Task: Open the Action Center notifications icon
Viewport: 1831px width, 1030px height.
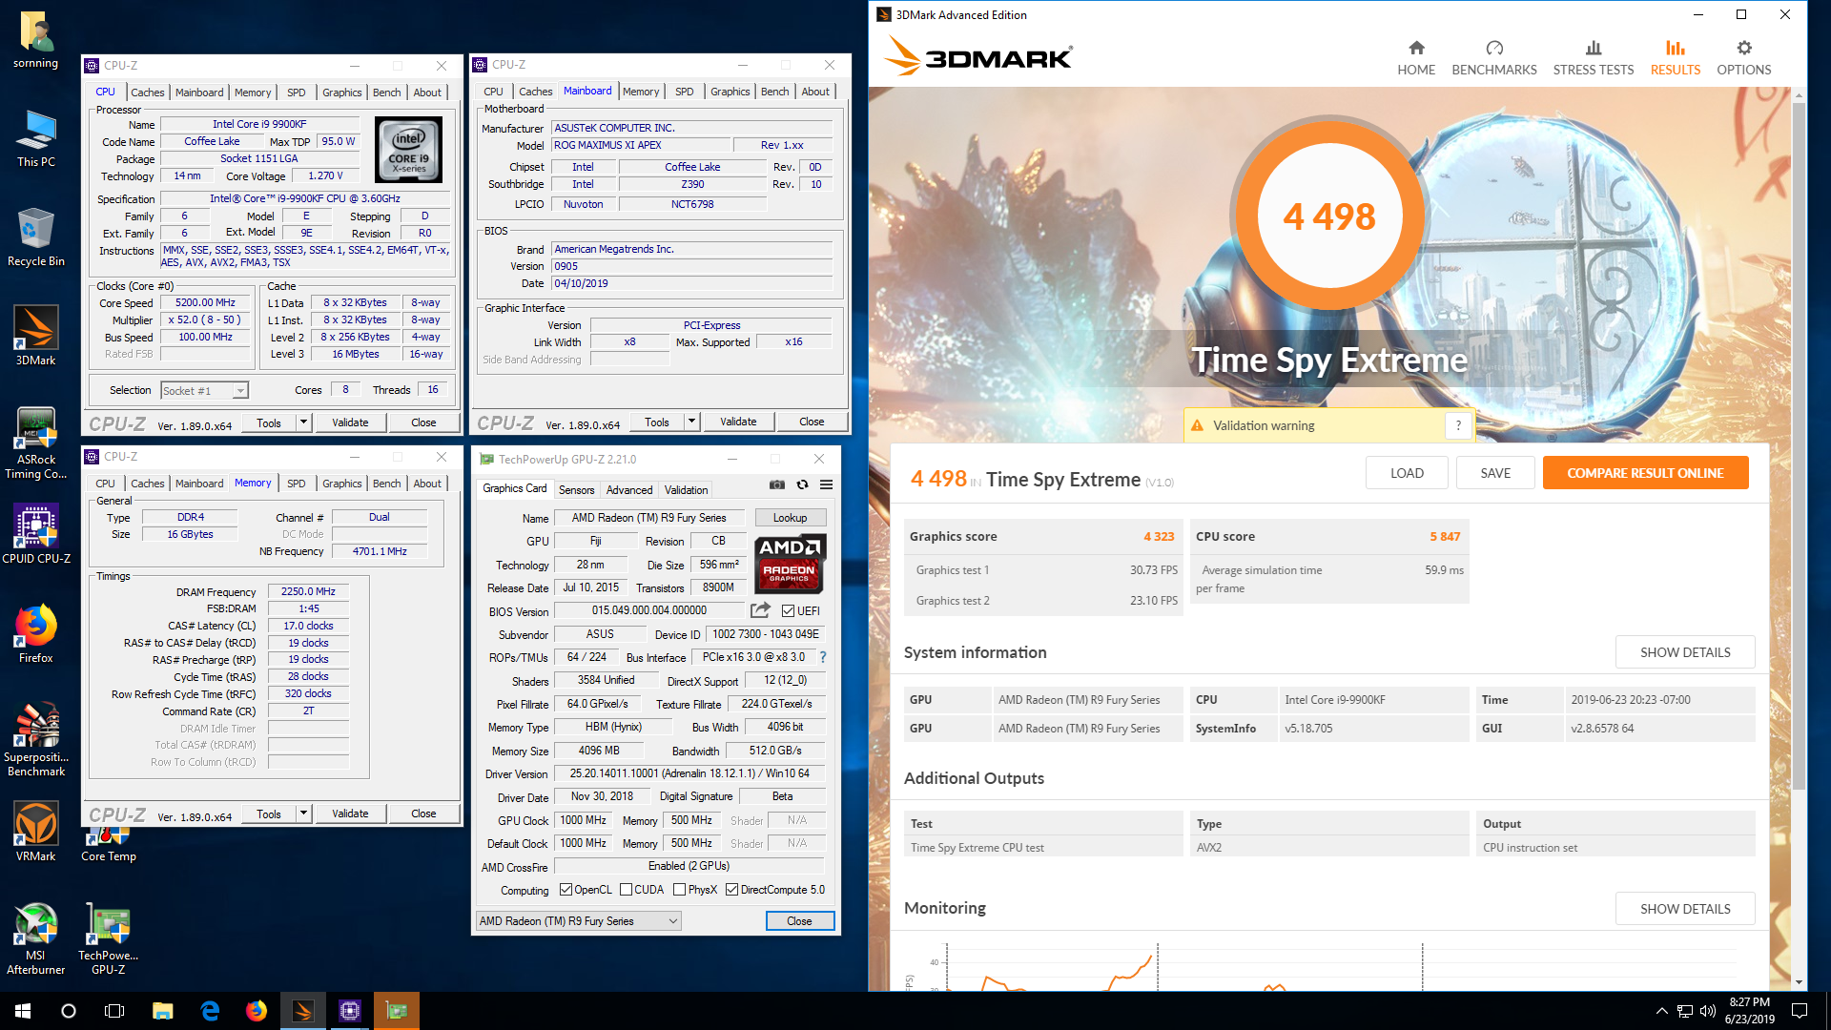Action: (1800, 1011)
